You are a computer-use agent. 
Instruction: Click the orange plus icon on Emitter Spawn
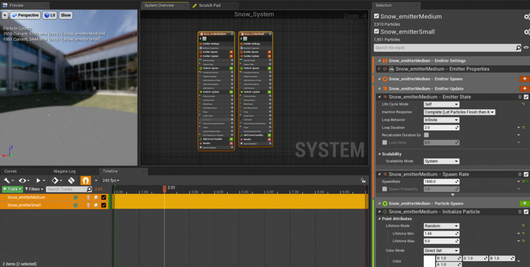pyautogui.click(x=524, y=79)
